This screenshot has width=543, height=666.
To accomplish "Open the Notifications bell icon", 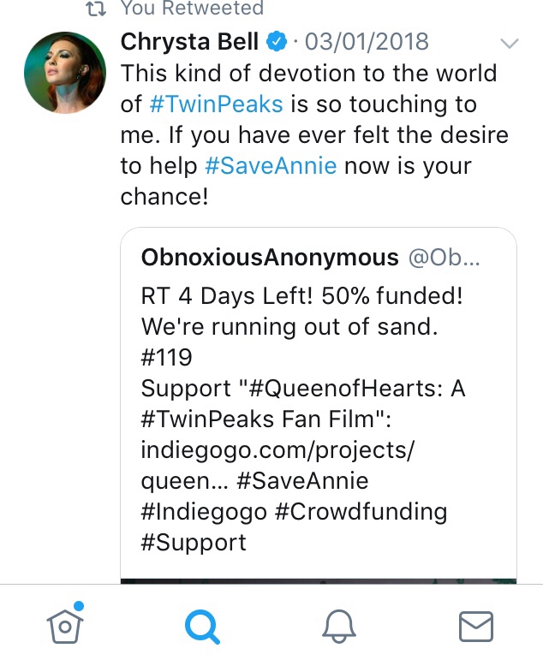I will click(x=338, y=626).
